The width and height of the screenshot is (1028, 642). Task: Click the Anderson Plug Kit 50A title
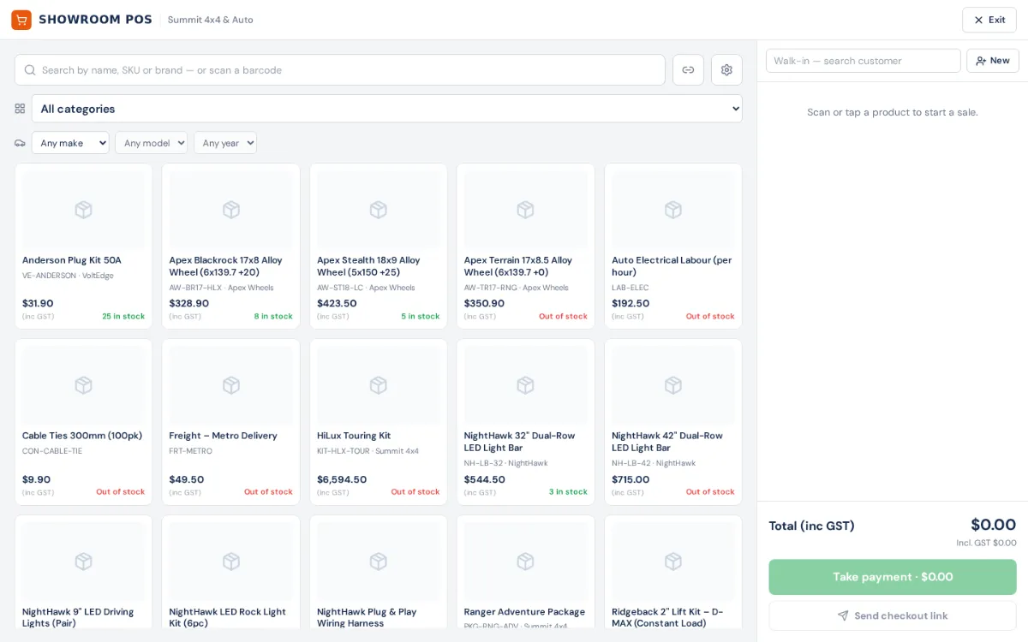(x=72, y=260)
